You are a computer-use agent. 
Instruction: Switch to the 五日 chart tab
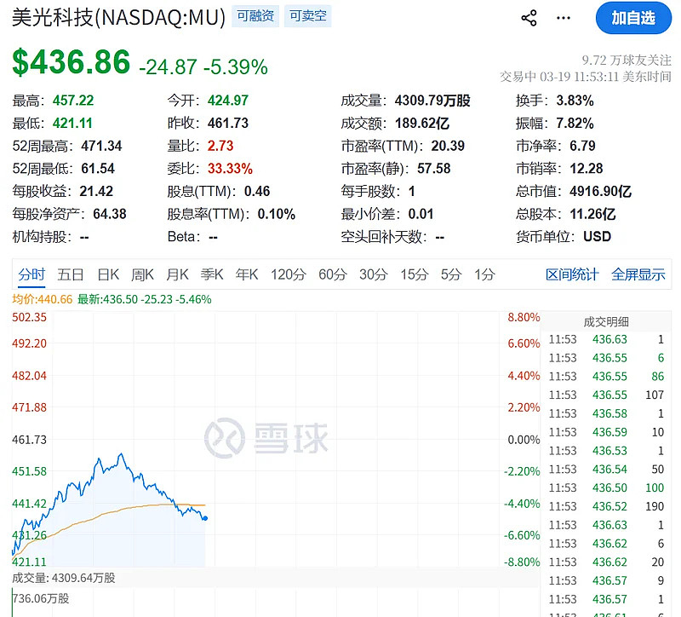coord(71,274)
